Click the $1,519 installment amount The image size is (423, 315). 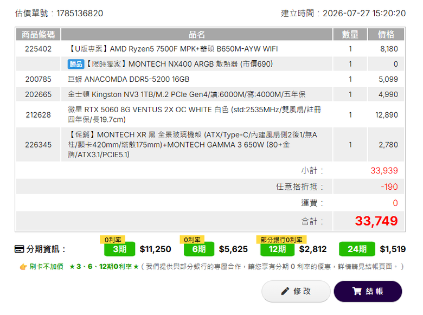click(x=393, y=249)
